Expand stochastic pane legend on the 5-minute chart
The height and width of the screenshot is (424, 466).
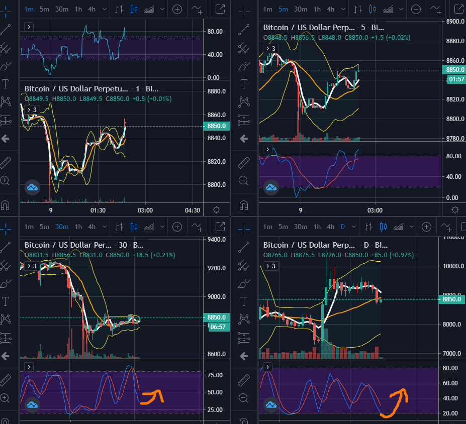pos(268,149)
